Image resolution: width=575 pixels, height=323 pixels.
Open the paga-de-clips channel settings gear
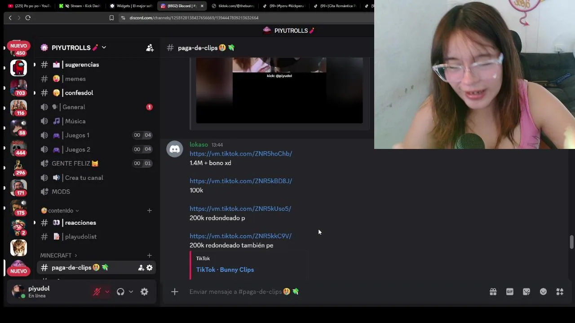point(149,268)
